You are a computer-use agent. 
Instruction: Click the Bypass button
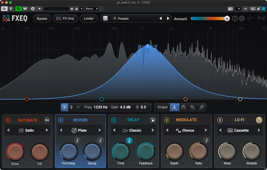pos(42,19)
